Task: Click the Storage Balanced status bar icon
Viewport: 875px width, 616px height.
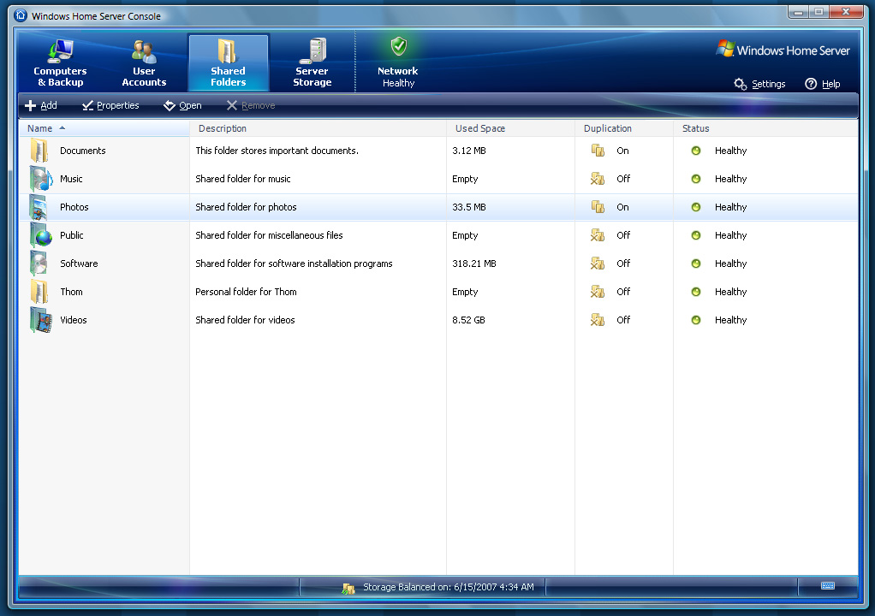Action: tap(348, 588)
